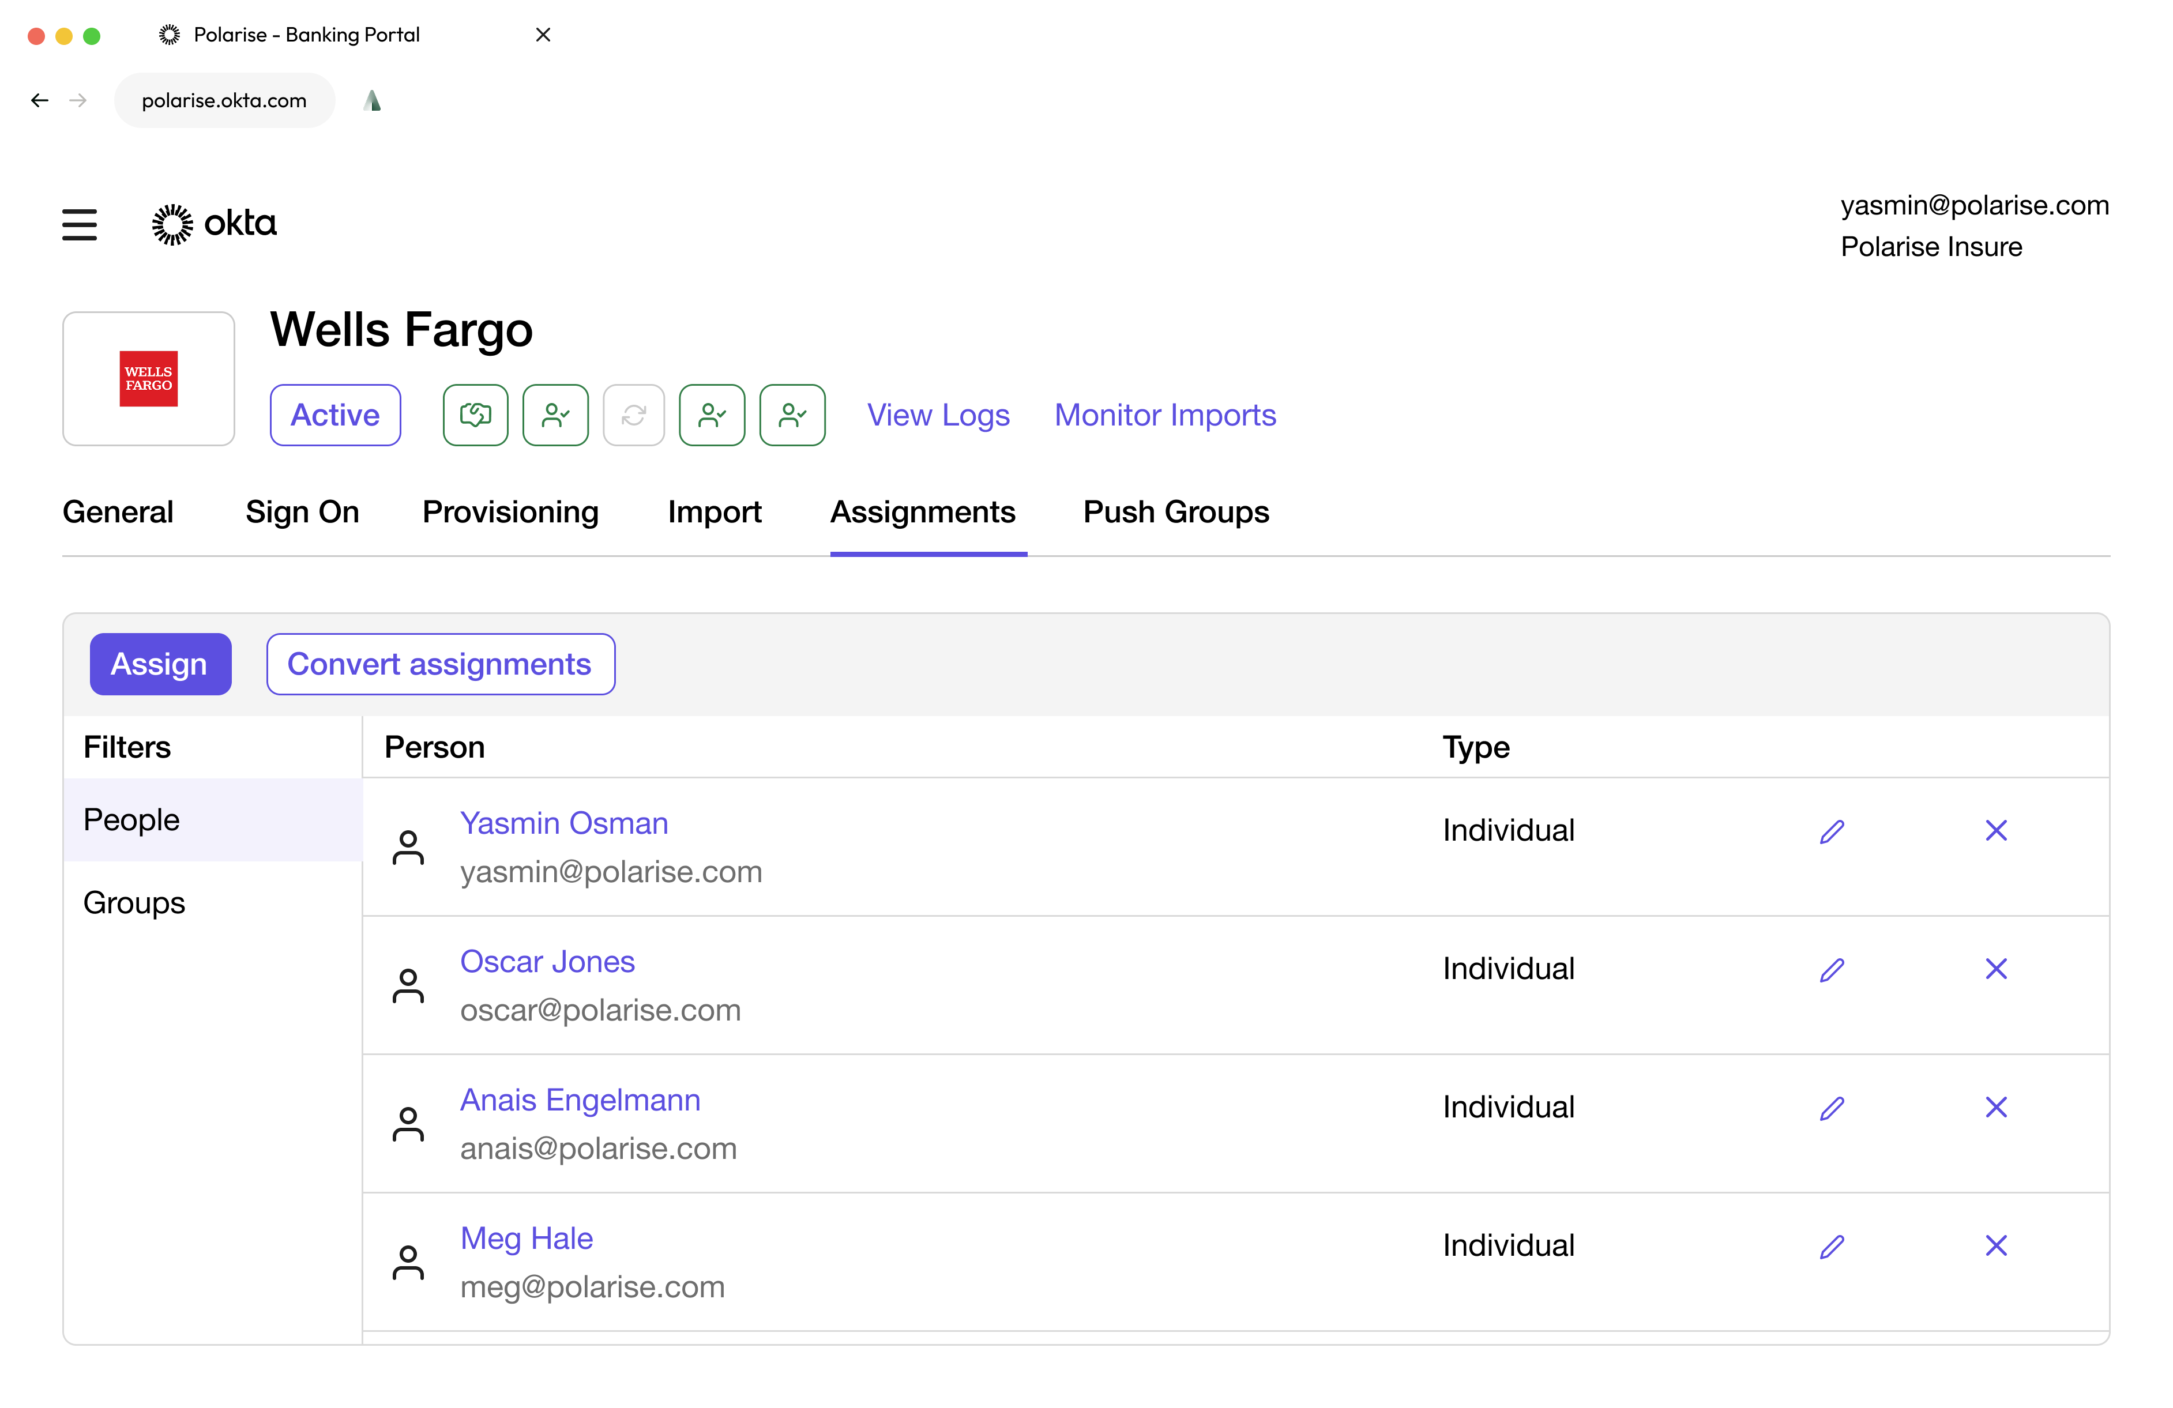Click the person avatar icon beside Anais Engelmann

pyautogui.click(x=408, y=1124)
